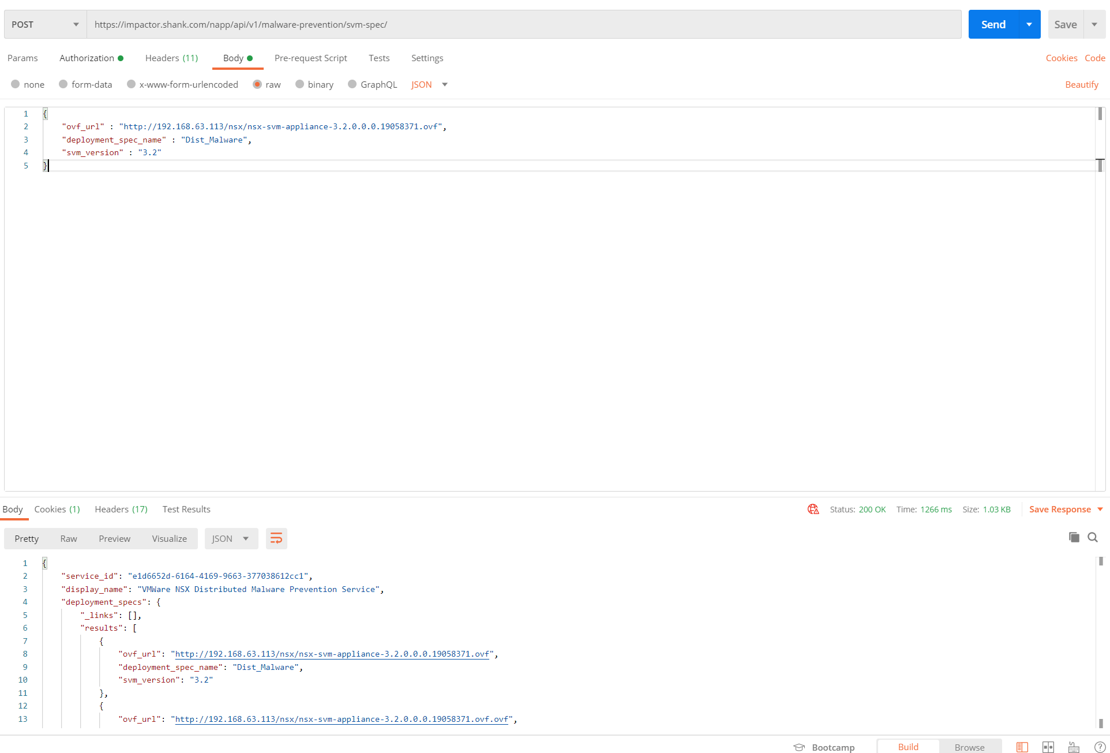Click Save Response
The image size is (1110, 753).
(x=1060, y=510)
